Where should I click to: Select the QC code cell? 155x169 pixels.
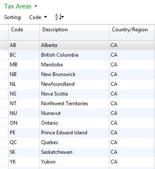[24, 142]
